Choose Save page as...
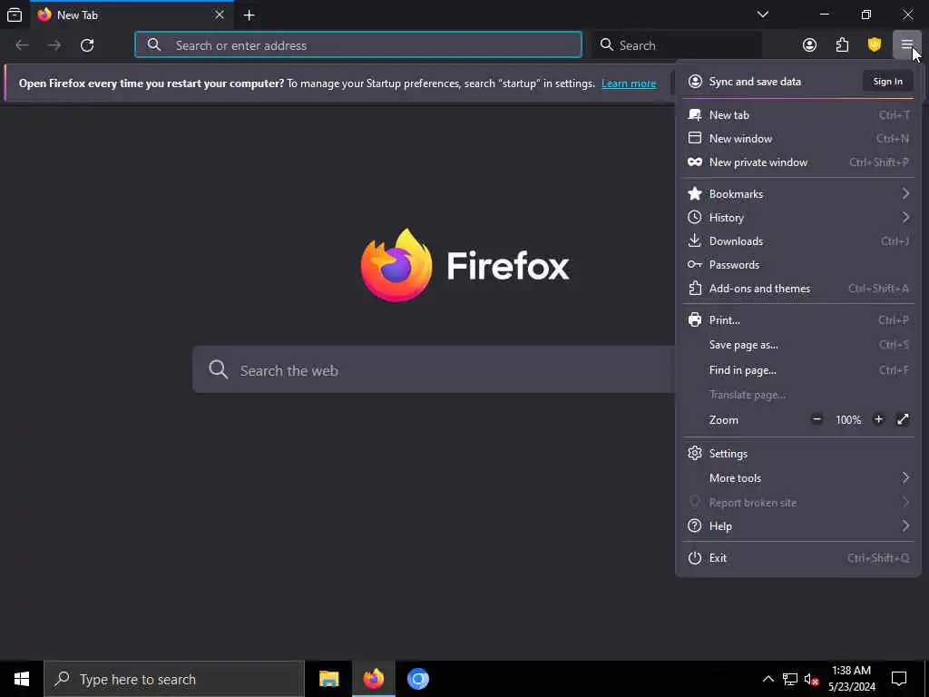 coord(798,345)
